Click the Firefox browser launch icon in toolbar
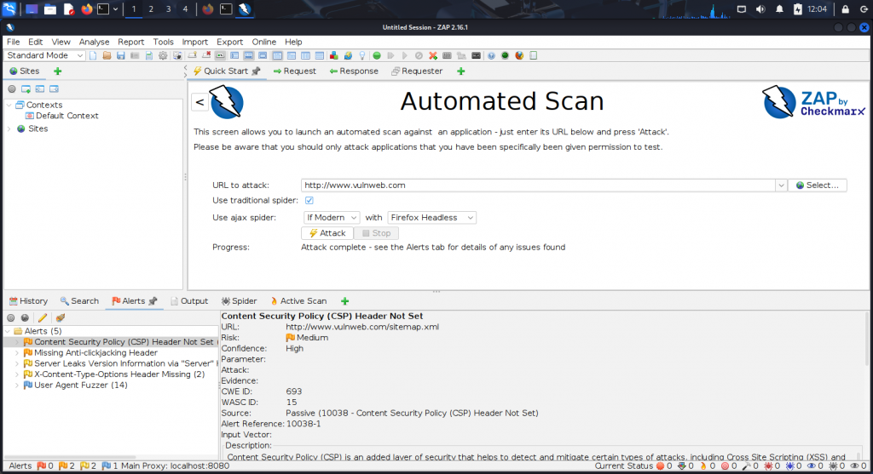Viewport: 873px width, 474px height. [x=519, y=55]
